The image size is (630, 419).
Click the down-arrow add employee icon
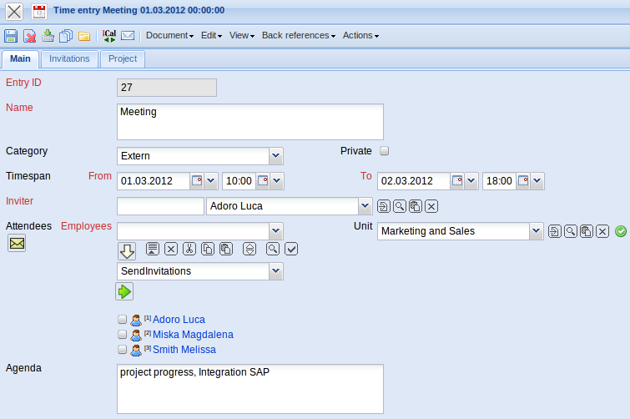127,250
